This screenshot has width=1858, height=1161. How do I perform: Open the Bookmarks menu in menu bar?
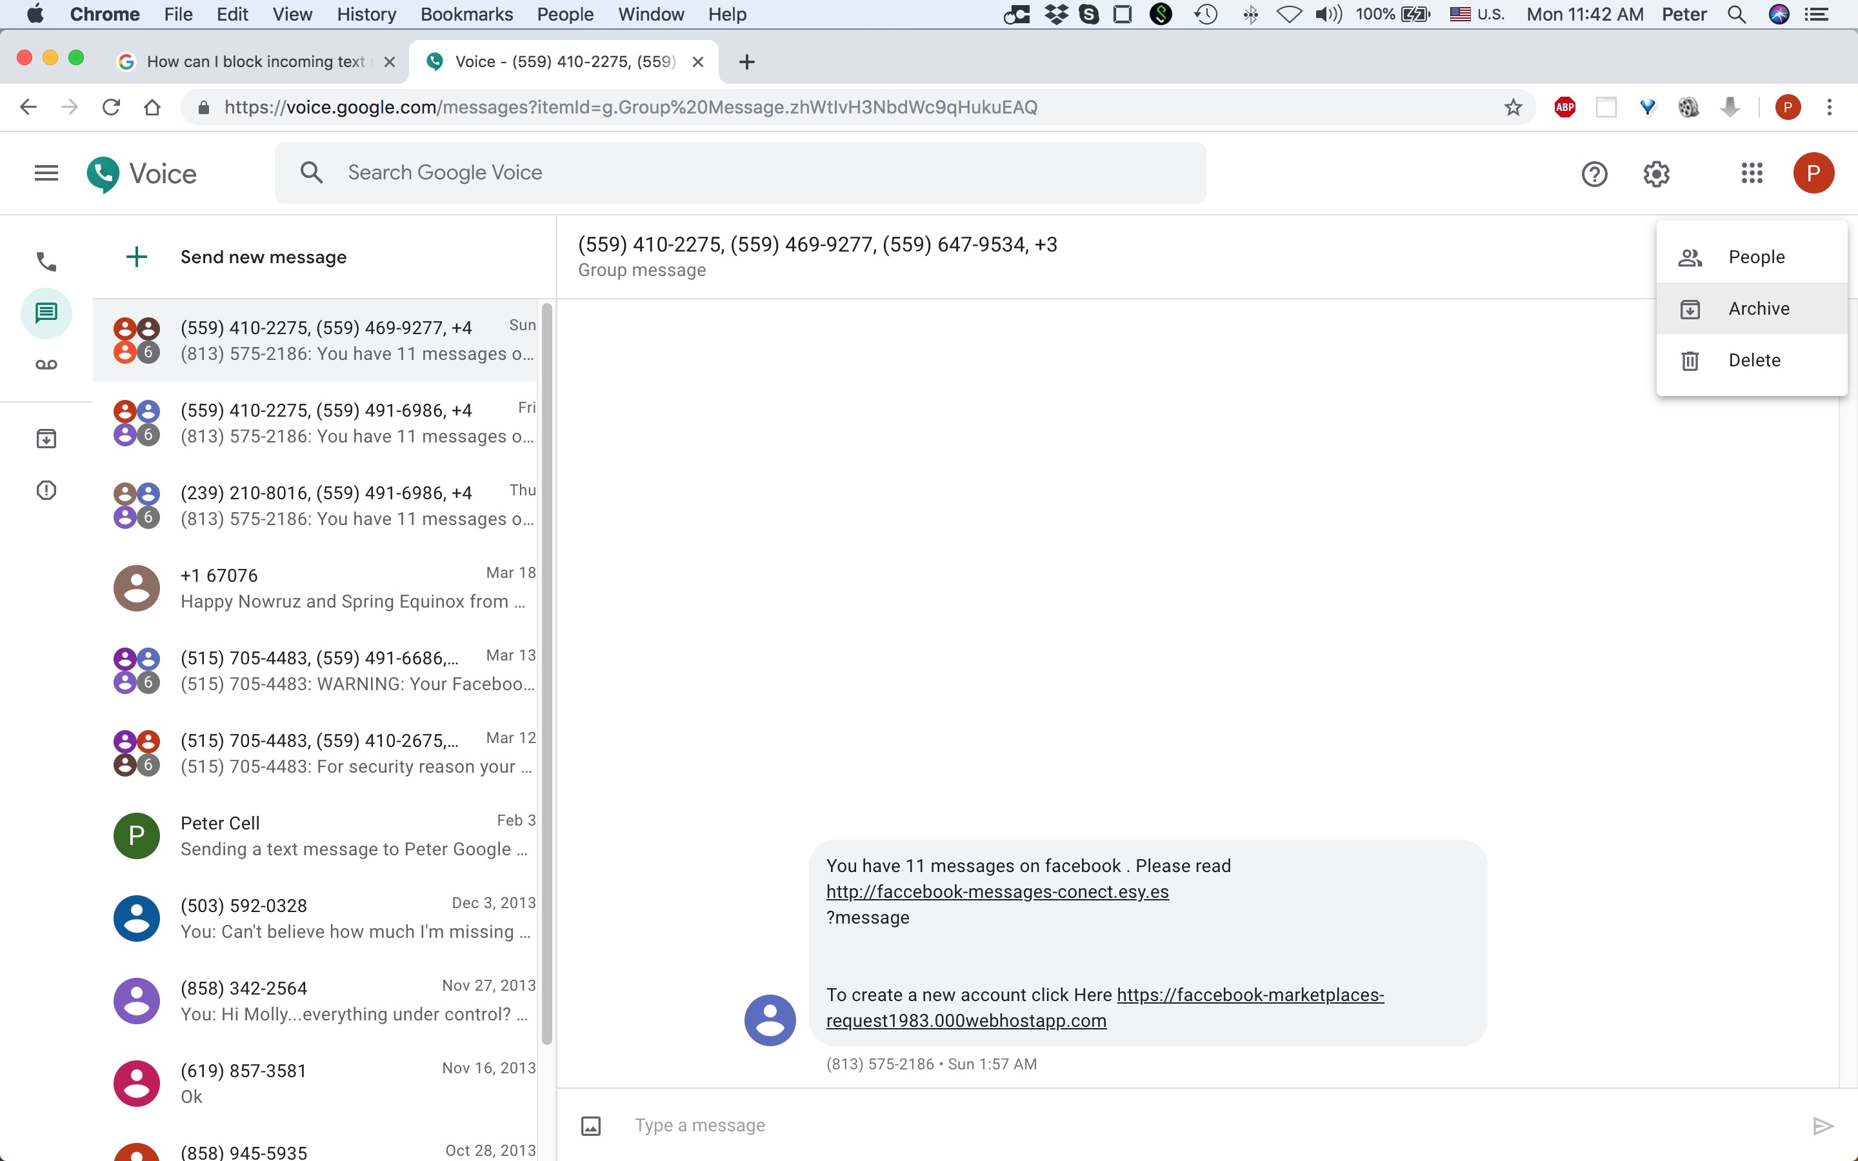click(x=466, y=14)
